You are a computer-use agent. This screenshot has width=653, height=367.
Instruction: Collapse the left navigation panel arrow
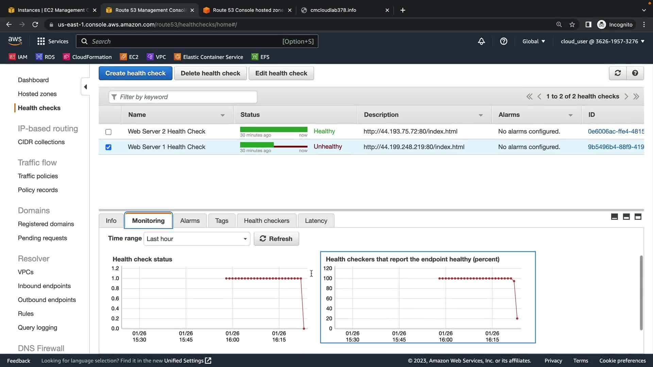(x=85, y=87)
